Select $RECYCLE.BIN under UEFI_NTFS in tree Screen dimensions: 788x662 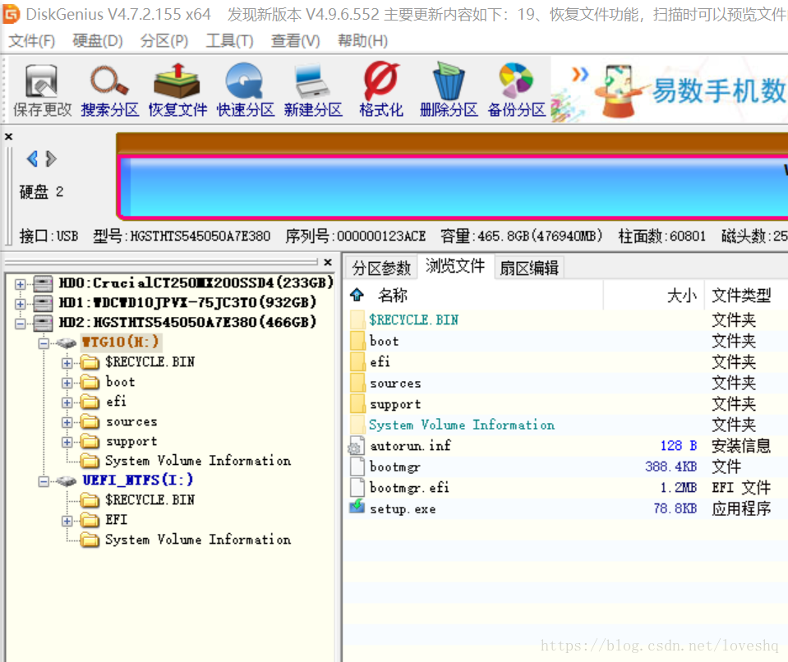pos(150,499)
